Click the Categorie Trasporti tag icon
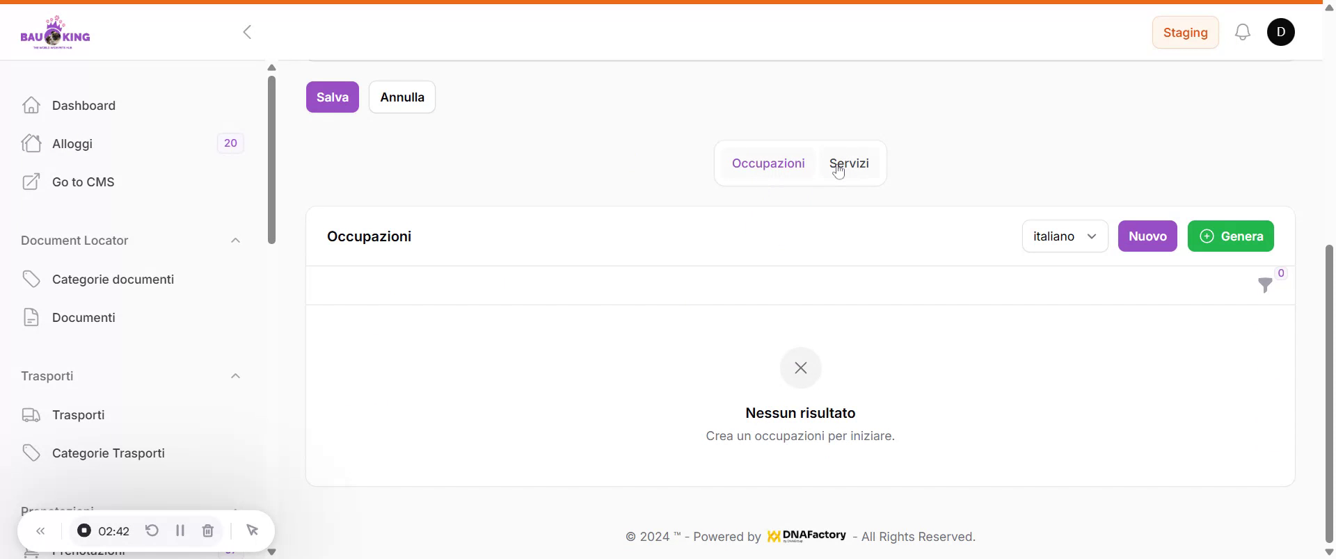The width and height of the screenshot is (1336, 559). point(31,453)
